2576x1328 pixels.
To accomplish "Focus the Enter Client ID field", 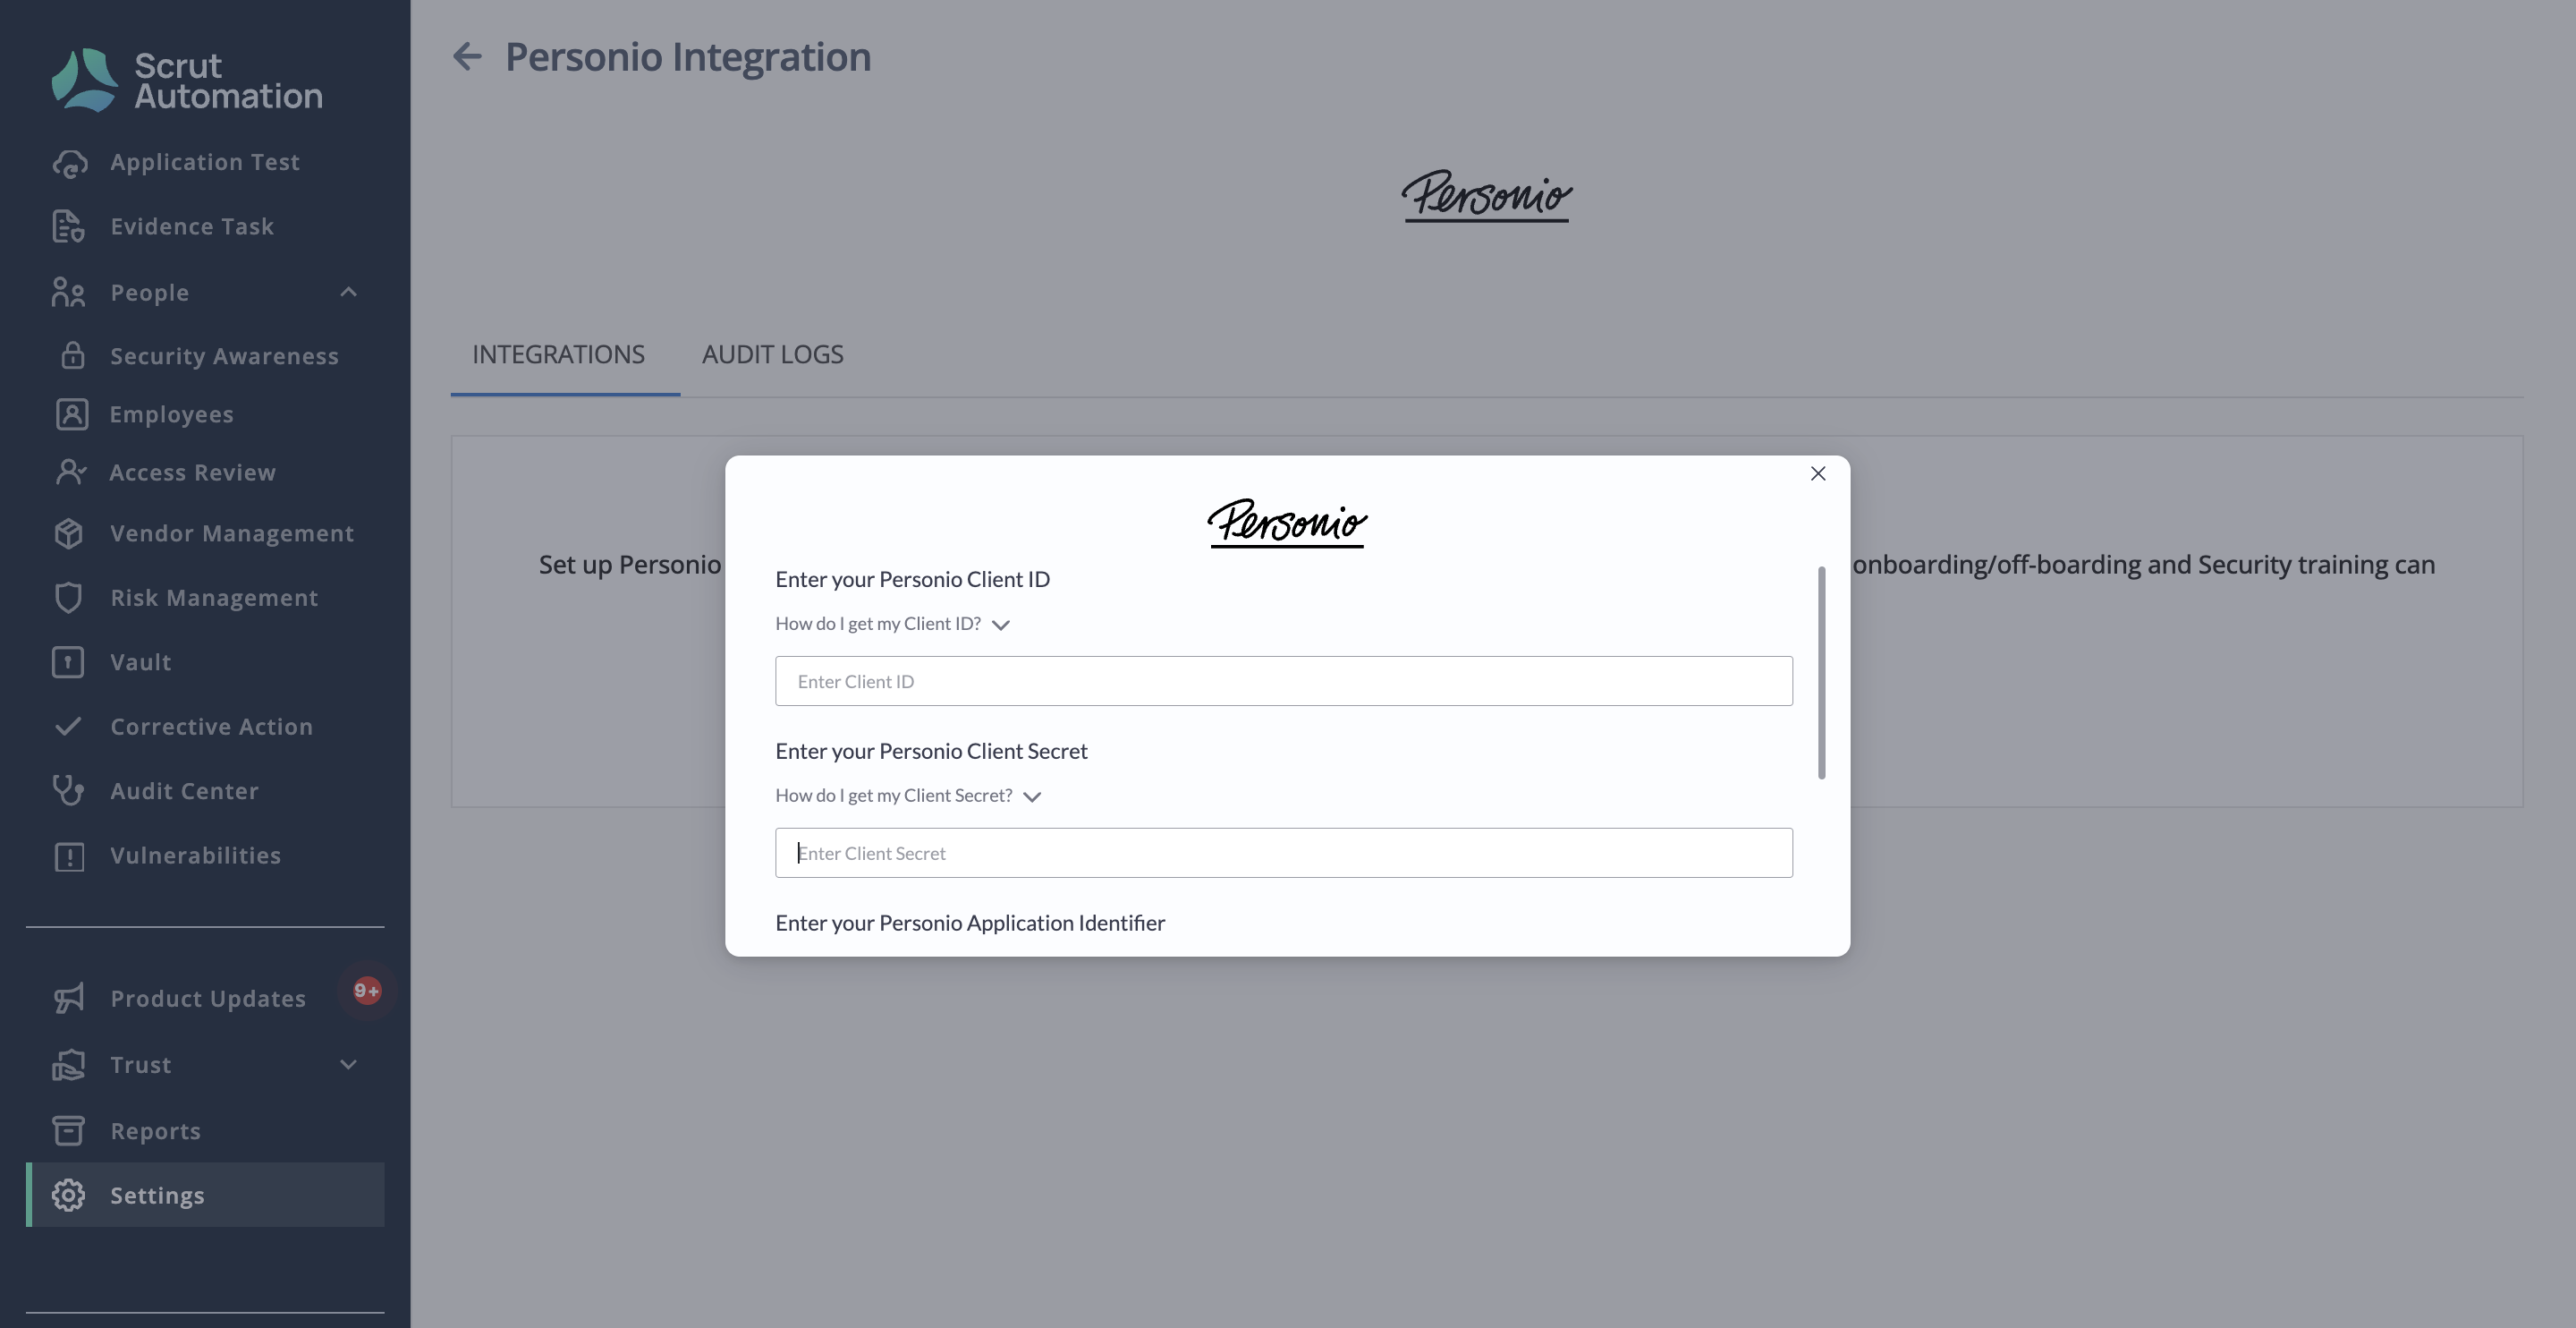I will click(1283, 680).
